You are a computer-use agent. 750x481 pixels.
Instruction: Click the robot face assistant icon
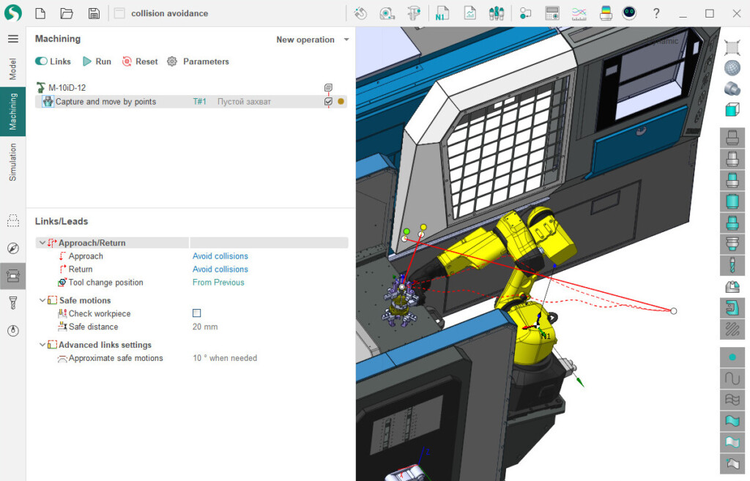[x=629, y=13]
